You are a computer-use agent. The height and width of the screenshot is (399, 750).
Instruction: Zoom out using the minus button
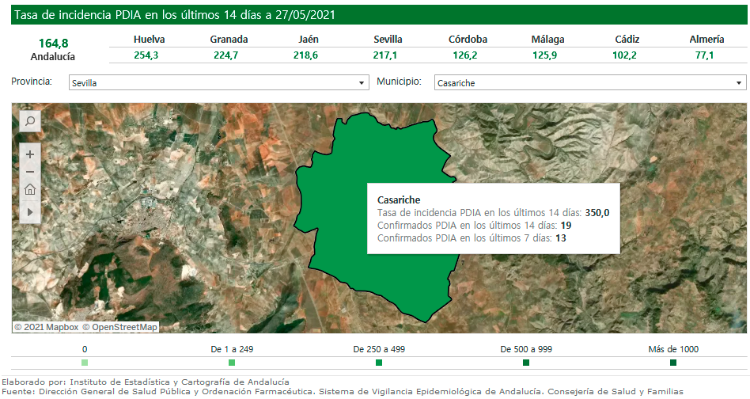tap(30, 172)
